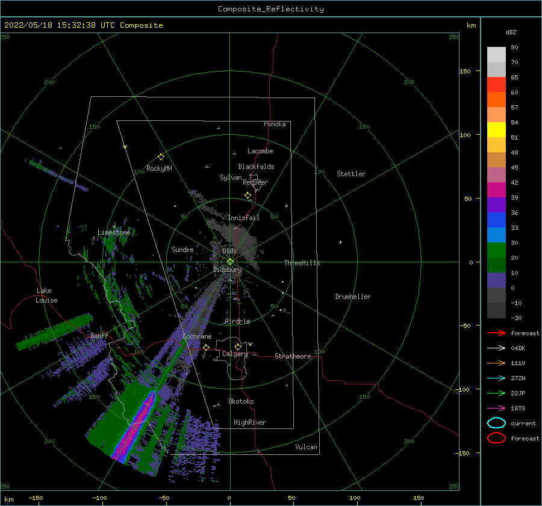Viewport: 542px width, 506px height.
Task: Click the Lake Louise label
Action: [46, 295]
